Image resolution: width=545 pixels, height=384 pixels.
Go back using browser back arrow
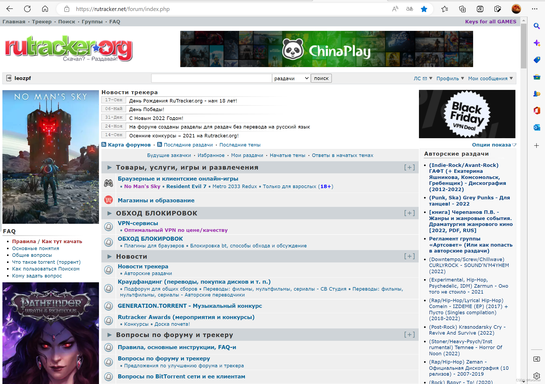pyautogui.click(x=10, y=9)
